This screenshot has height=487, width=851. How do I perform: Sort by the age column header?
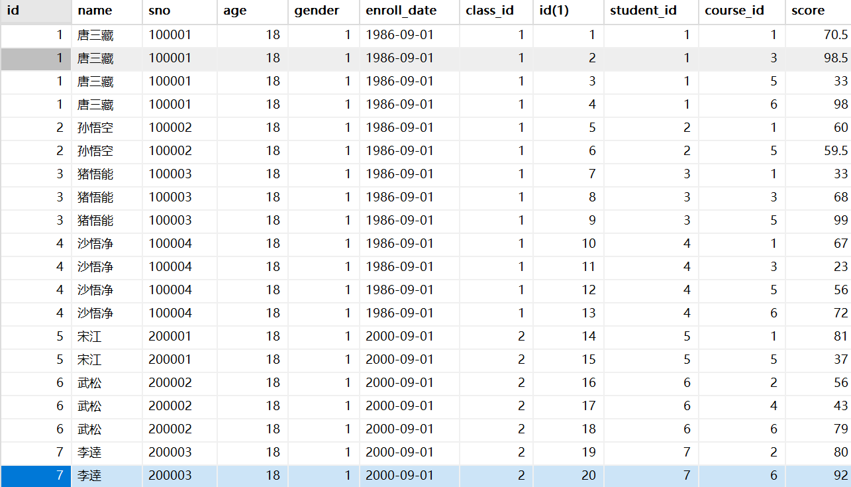click(x=252, y=11)
